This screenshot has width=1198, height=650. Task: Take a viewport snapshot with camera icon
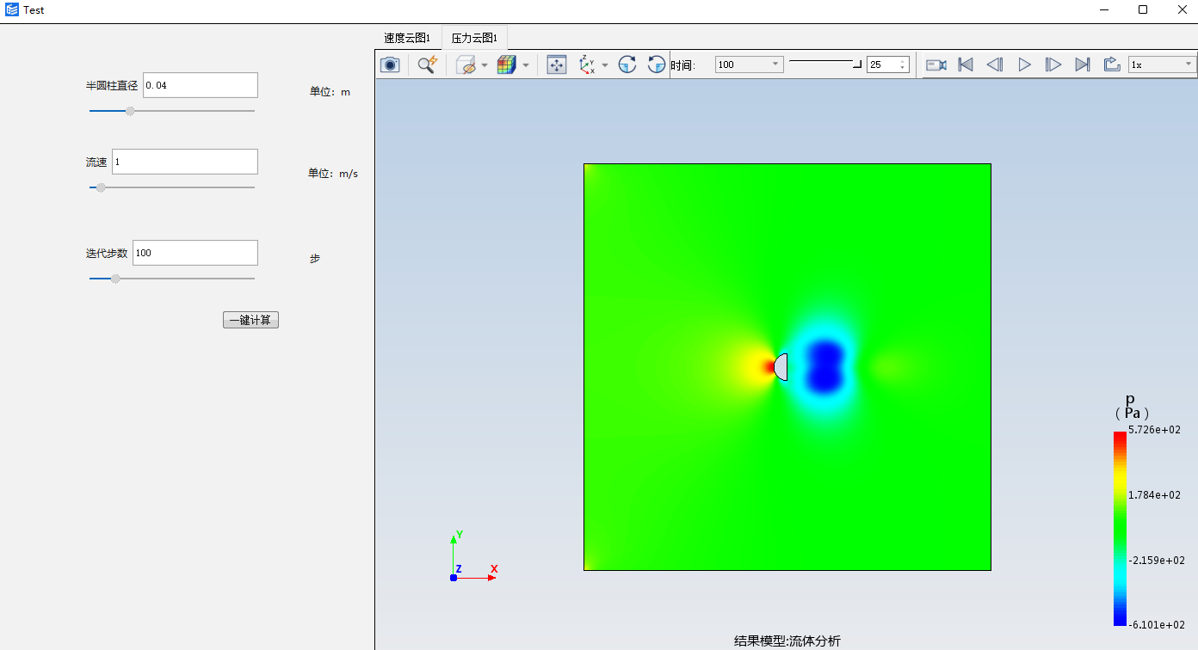click(390, 64)
